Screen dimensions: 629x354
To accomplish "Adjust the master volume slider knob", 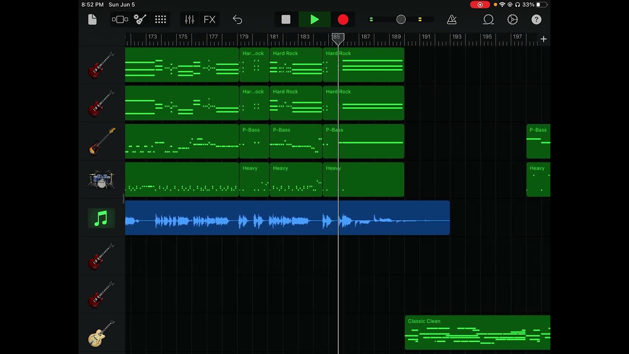I will click(401, 20).
